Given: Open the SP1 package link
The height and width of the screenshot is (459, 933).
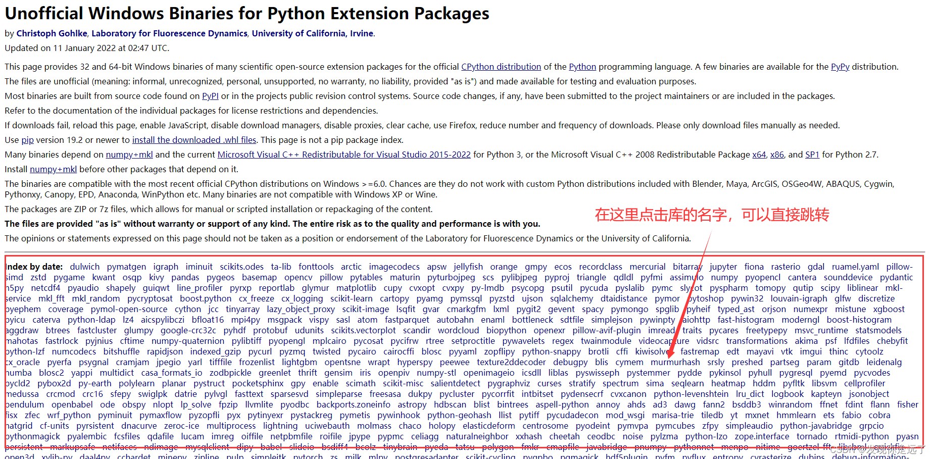Looking at the screenshot, I should click(x=812, y=155).
